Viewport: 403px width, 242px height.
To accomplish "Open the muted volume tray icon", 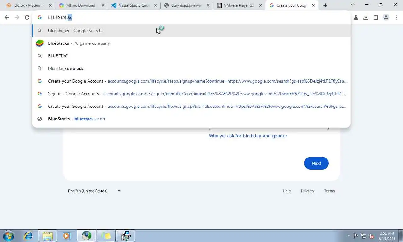I will 372,236.
